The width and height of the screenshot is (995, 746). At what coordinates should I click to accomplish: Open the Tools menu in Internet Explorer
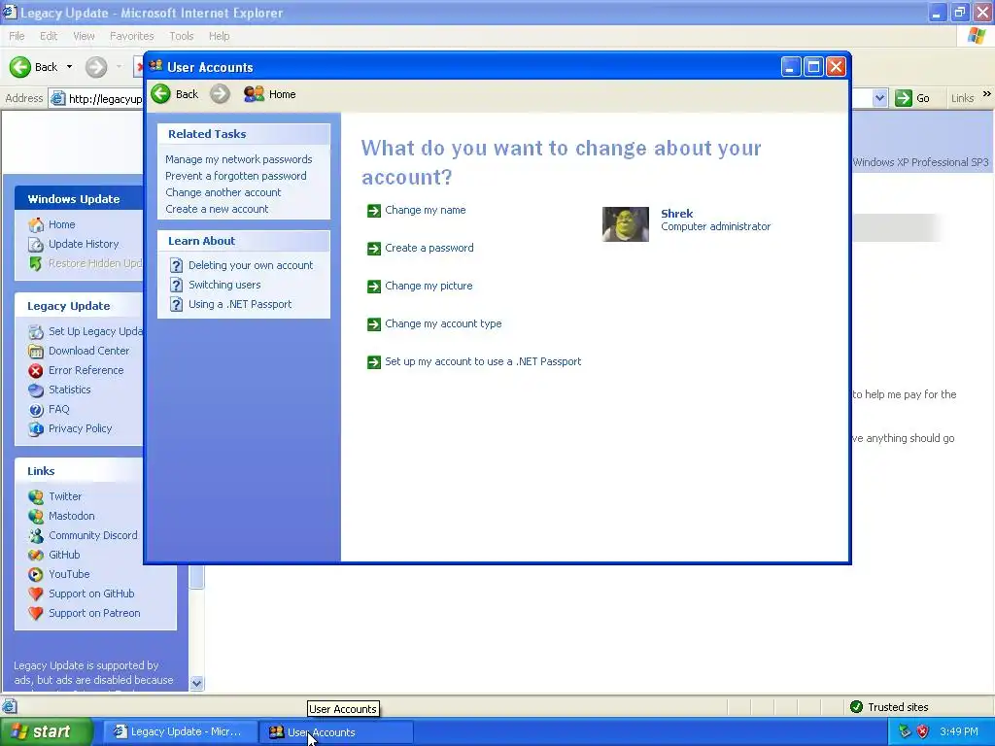coord(182,36)
